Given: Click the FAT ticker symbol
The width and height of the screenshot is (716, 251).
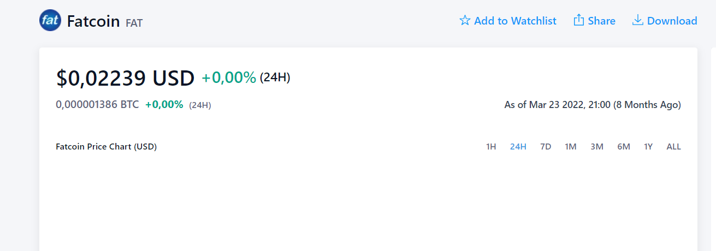Looking at the screenshot, I should point(134,23).
